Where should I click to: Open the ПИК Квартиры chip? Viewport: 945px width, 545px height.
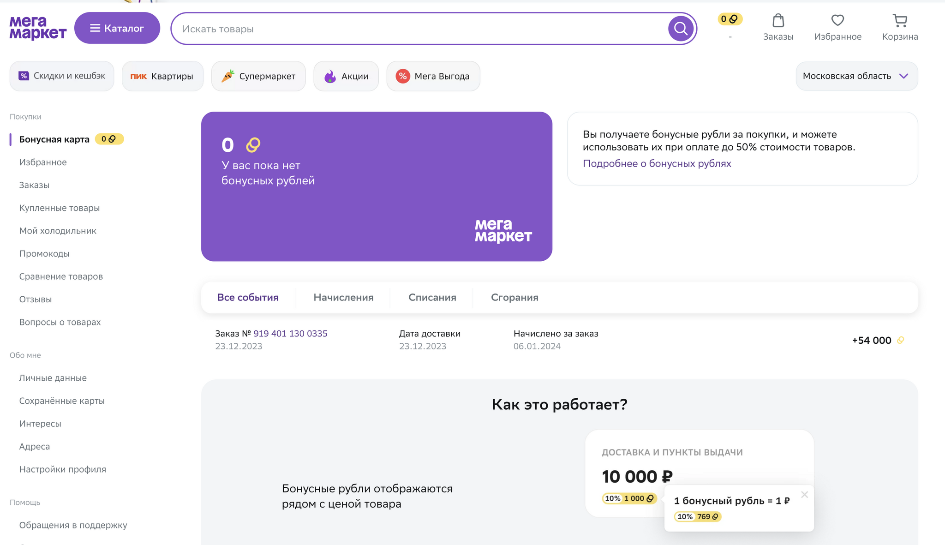click(x=162, y=76)
